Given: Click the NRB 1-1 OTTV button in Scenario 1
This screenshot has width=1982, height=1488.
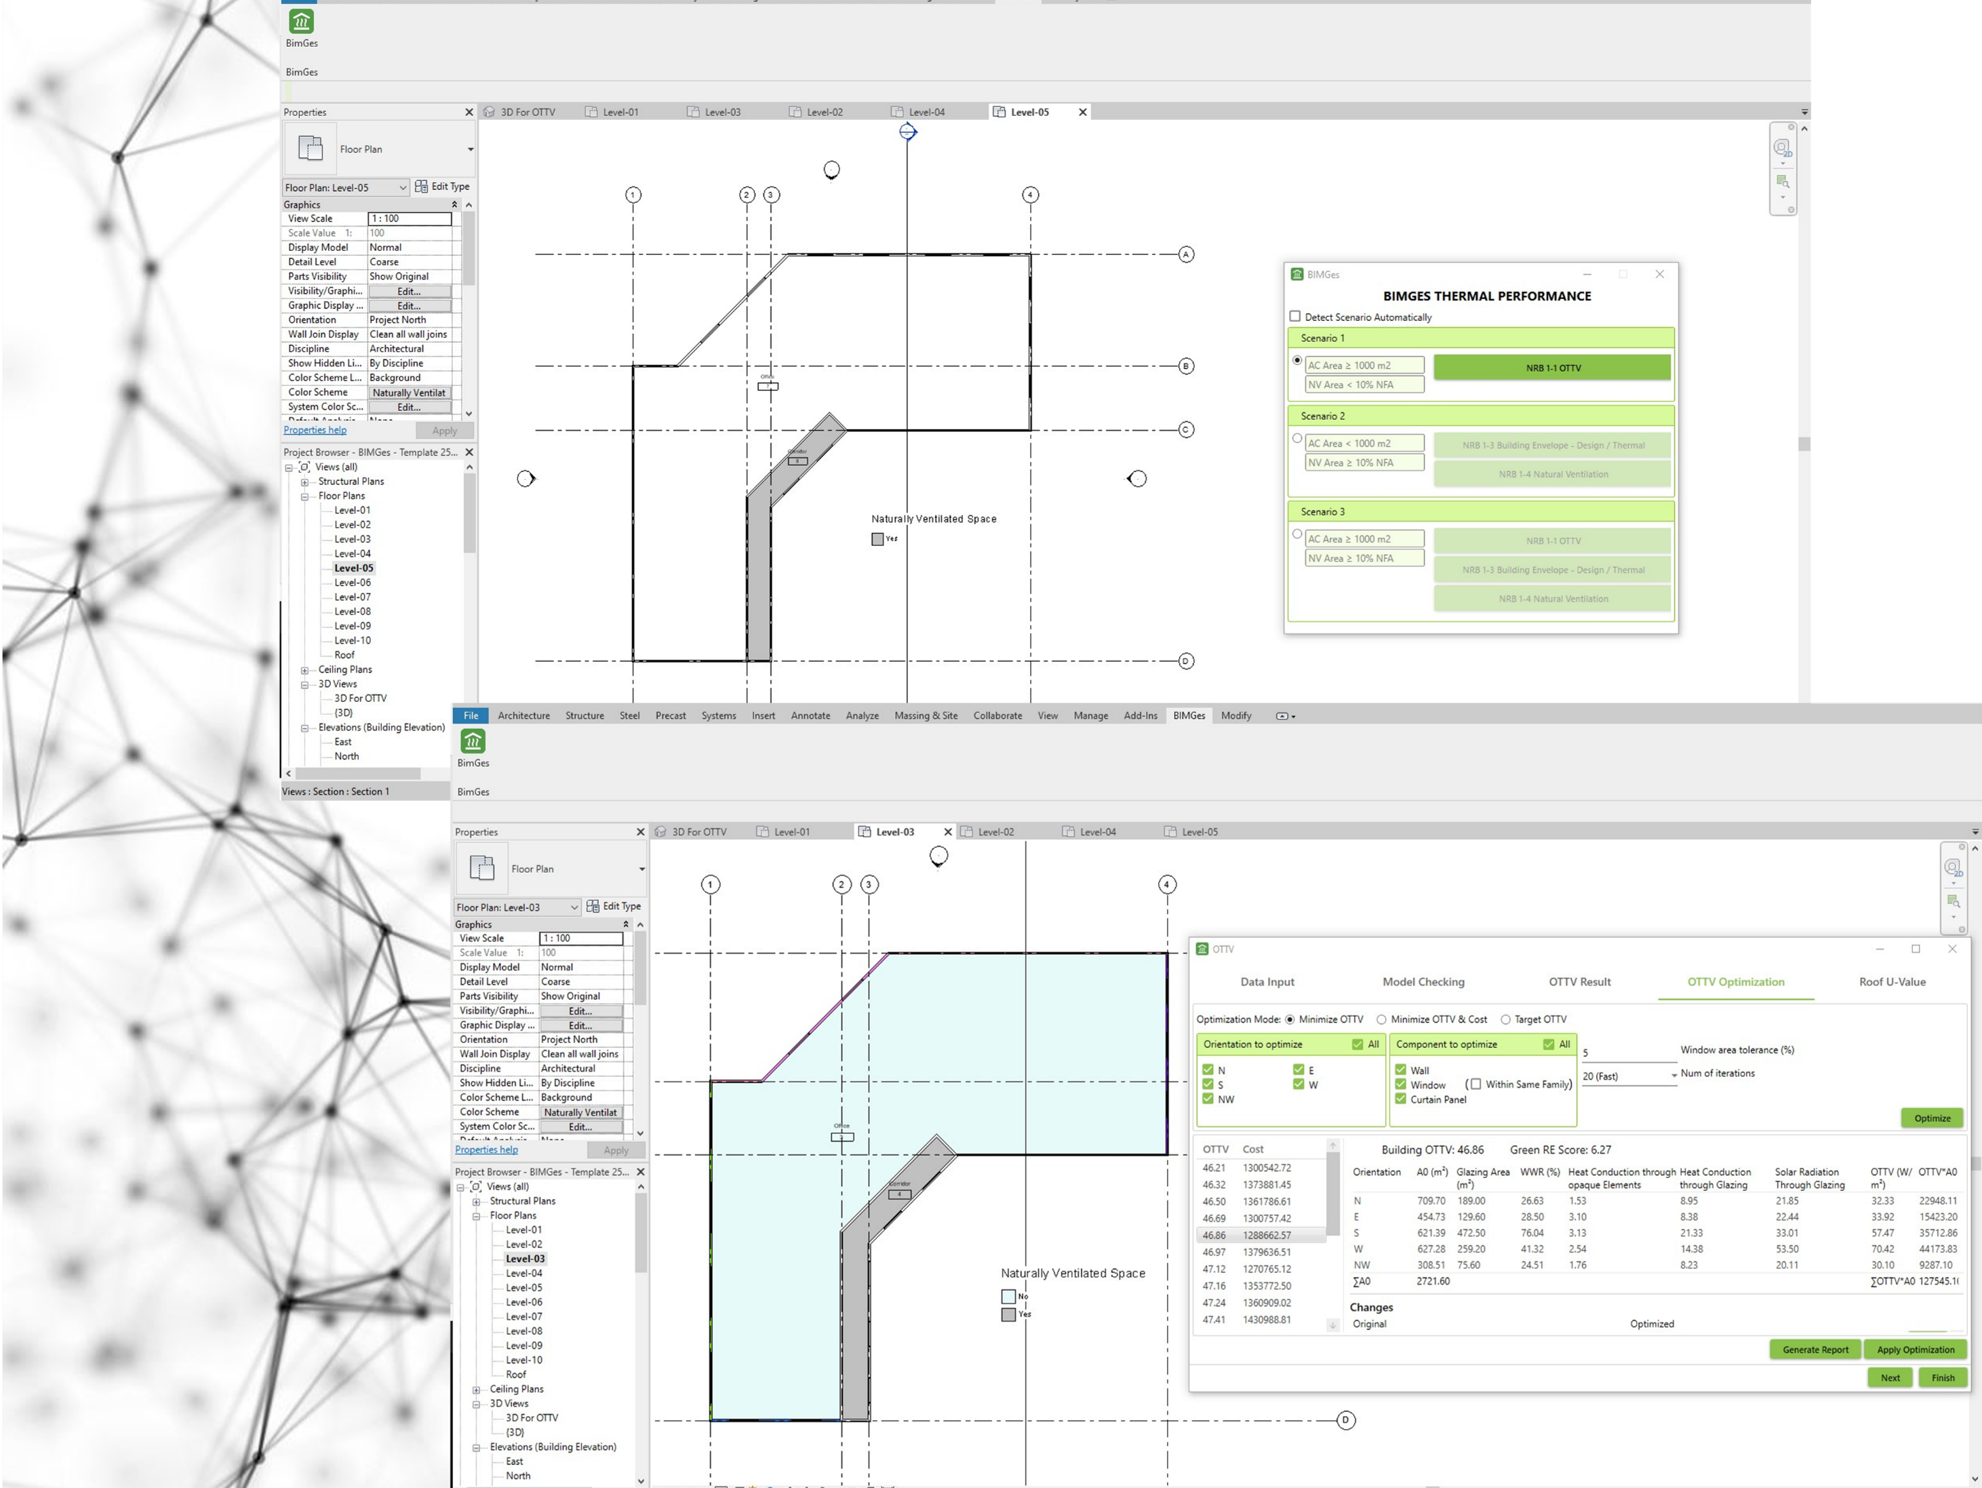Looking at the screenshot, I should pos(1552,368).
